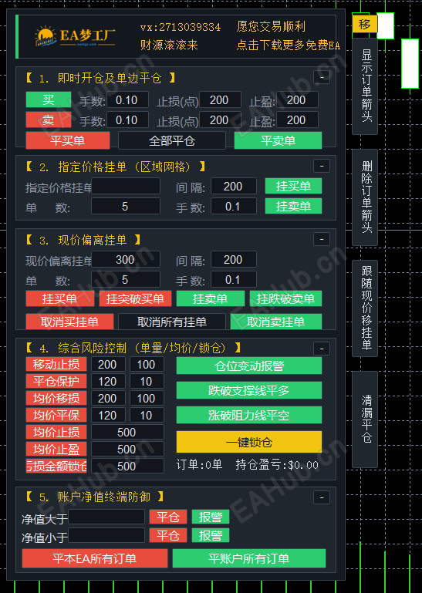Toggle 均价止盈 button
The width and height of the screenshot is (422, 593).
click(56, 449)
